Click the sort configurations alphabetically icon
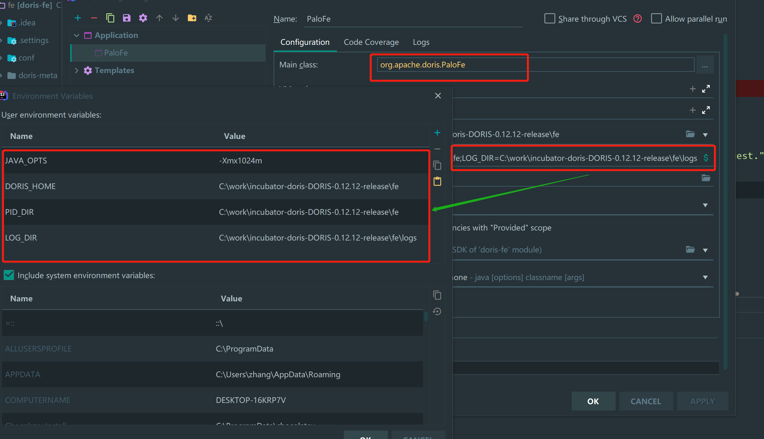The width and height of the screenshot is (764, 439). [208, 18]
